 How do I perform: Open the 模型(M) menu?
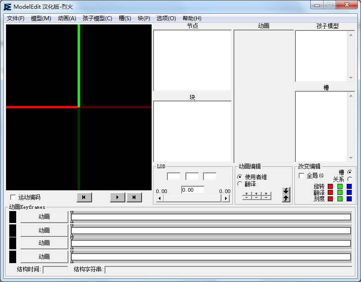click(x=41, y=18)
